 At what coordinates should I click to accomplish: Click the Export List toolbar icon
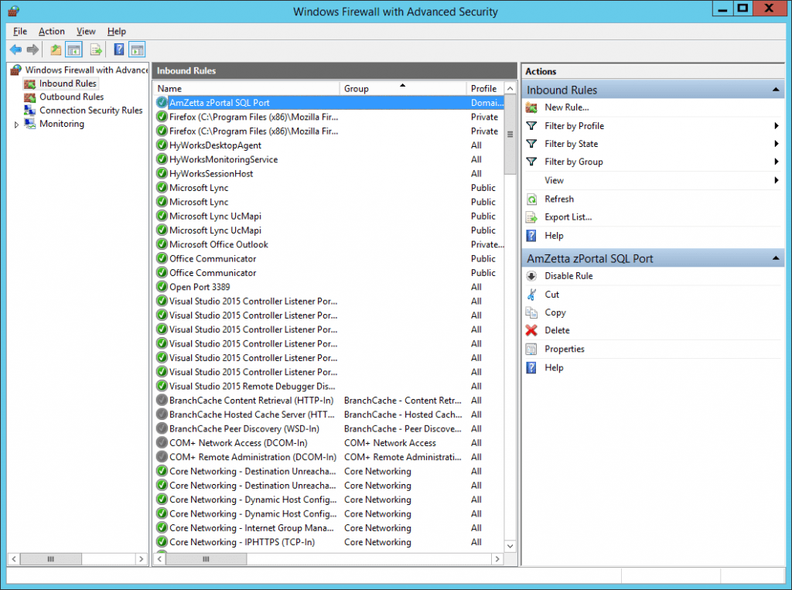96,49
